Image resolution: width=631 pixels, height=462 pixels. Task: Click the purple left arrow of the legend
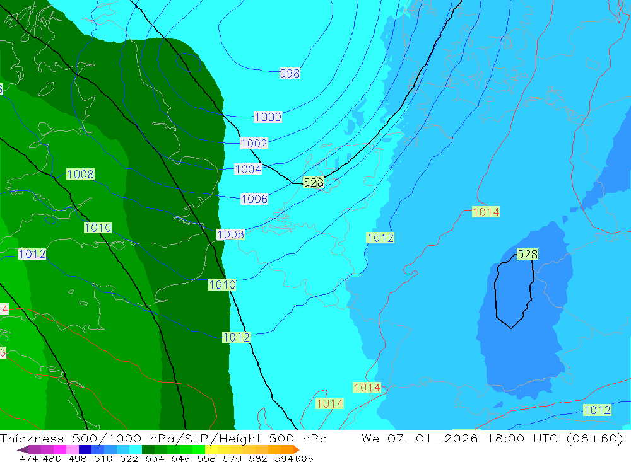22,449
